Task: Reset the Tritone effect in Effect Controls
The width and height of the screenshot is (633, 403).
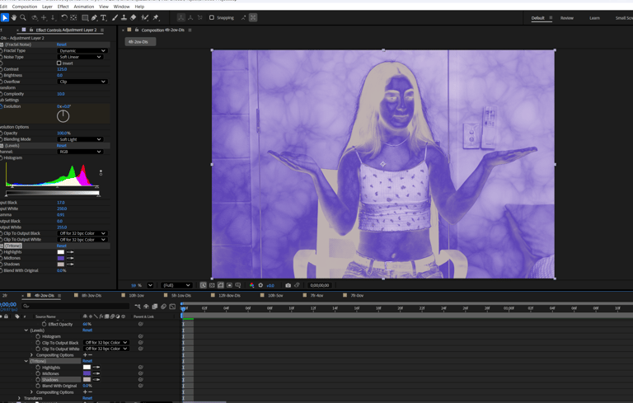Action: point(61,246)
